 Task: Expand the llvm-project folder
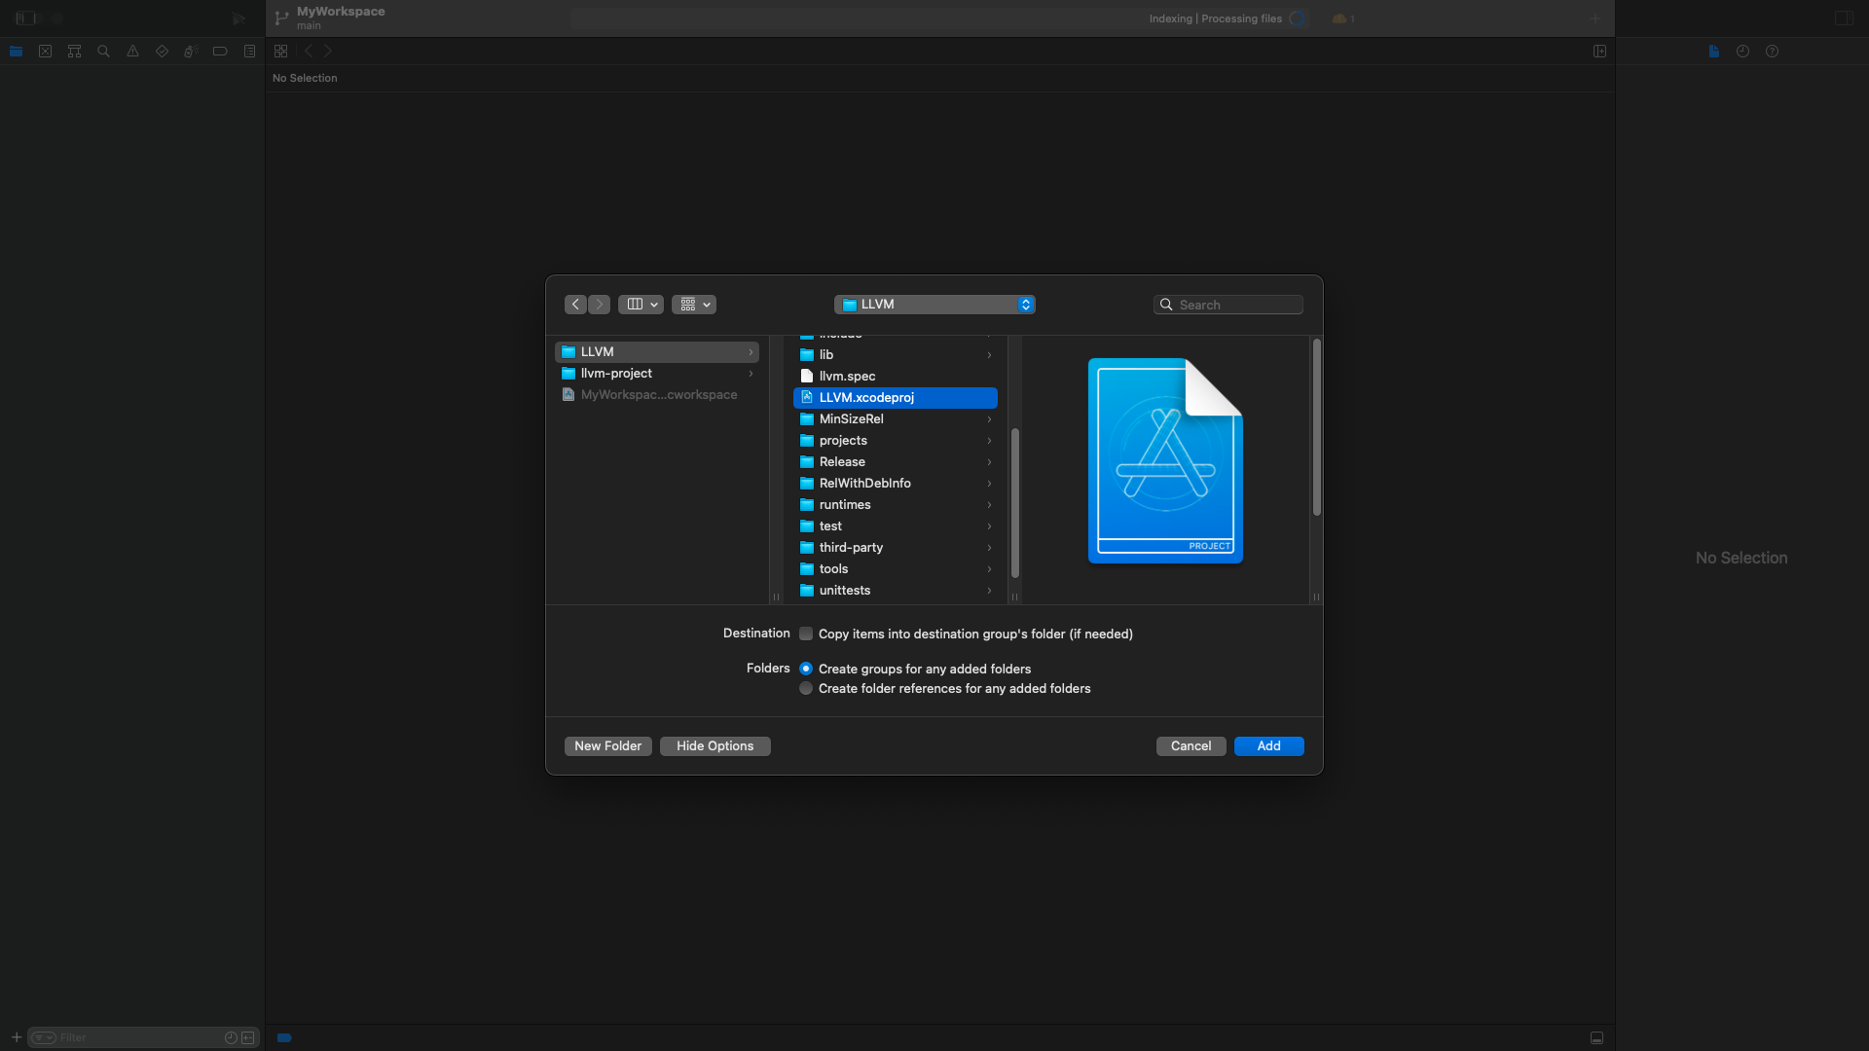pyautogui.click(x=750, y=374)
